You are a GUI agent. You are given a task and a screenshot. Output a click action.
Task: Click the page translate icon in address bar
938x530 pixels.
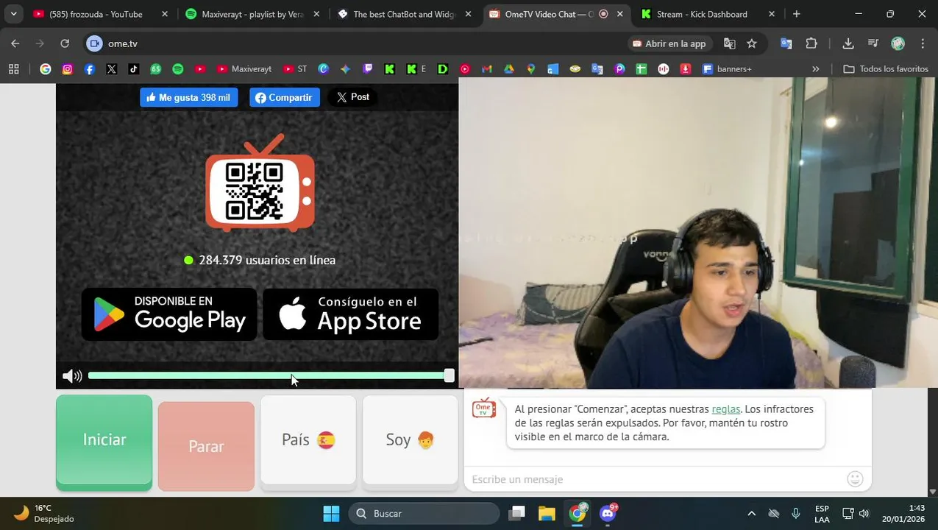(x=730, y=43)
